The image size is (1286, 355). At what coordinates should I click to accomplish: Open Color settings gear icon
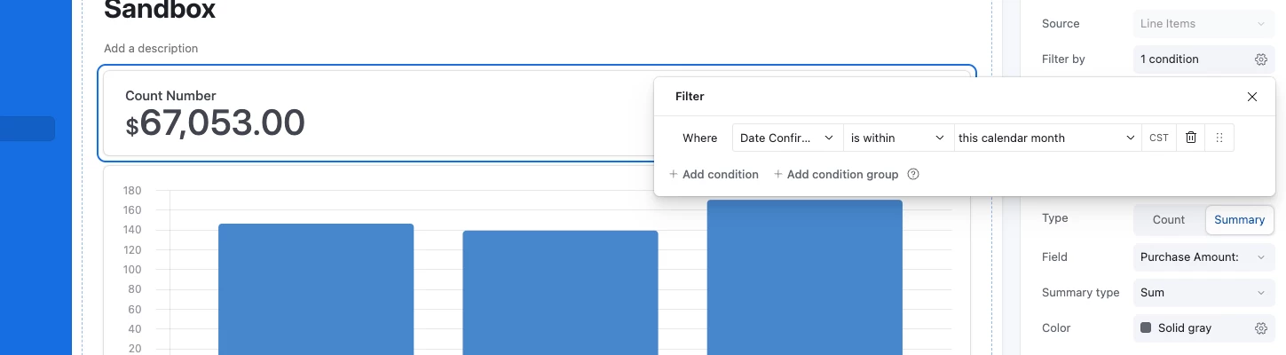coord(1260,328)
